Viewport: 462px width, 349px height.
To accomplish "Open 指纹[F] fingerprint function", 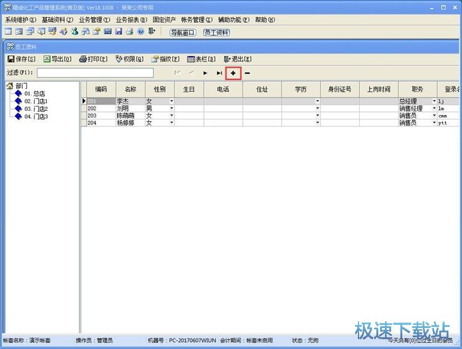I will [x=165, y=59].
